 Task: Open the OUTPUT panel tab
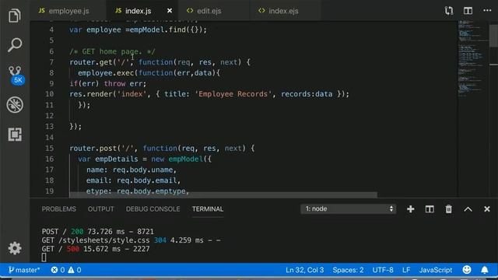coord(100,209)
